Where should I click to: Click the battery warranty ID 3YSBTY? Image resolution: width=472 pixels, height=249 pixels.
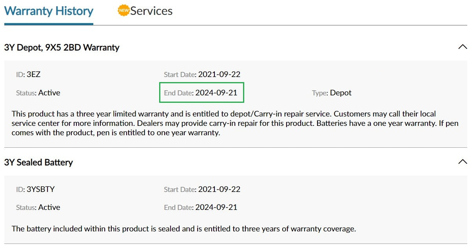(40, 189)
